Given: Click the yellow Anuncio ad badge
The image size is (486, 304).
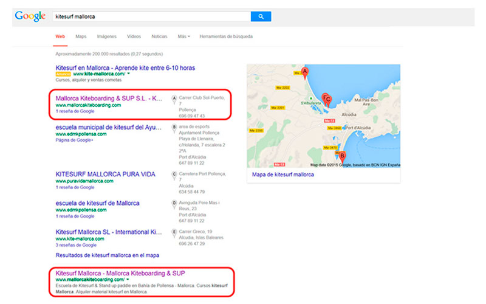Looking at the screenshot, I should point(63,74).
